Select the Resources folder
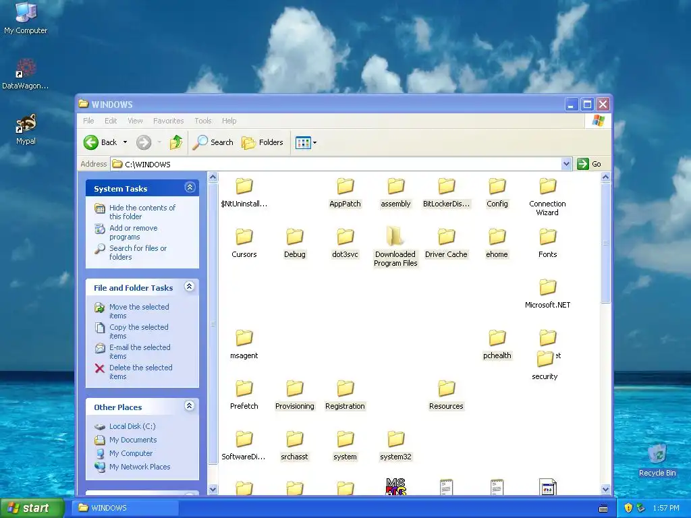691x518 pixels. 447,395
